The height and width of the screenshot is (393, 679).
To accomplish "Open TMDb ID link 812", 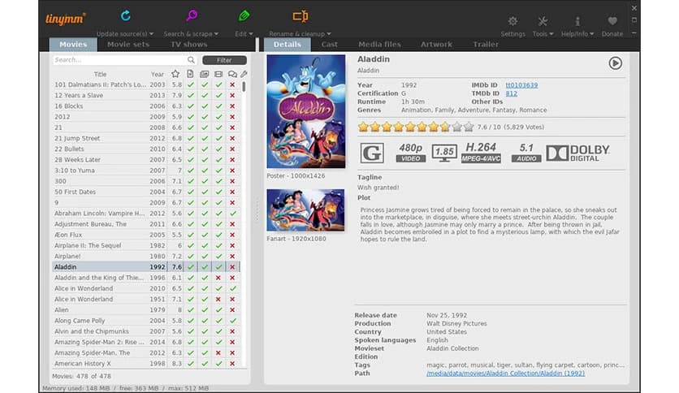I will (x=512, y=93).
